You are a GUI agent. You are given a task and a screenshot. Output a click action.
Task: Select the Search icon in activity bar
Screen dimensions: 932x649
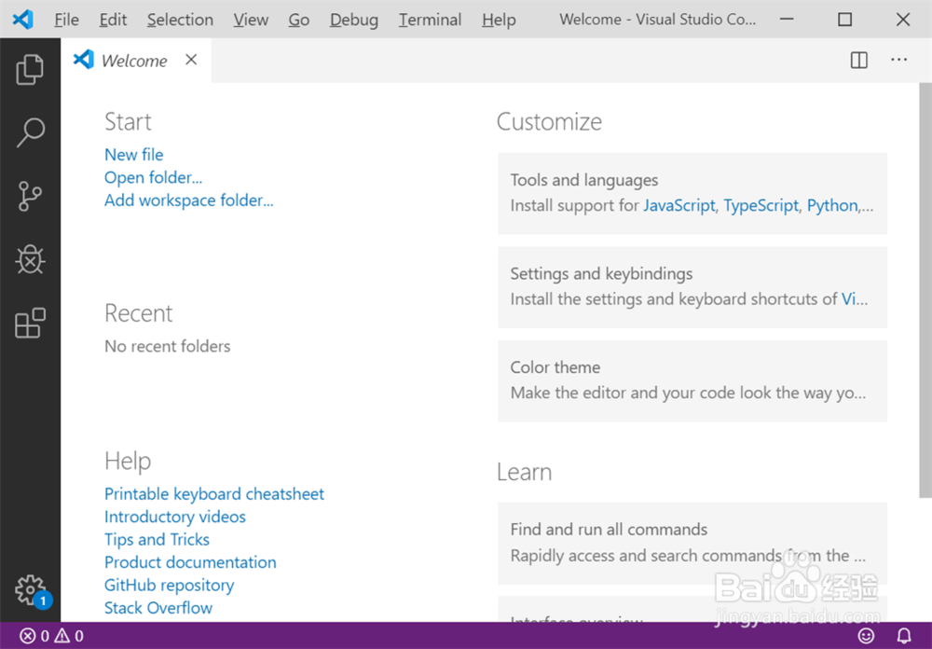coord(31,132)
